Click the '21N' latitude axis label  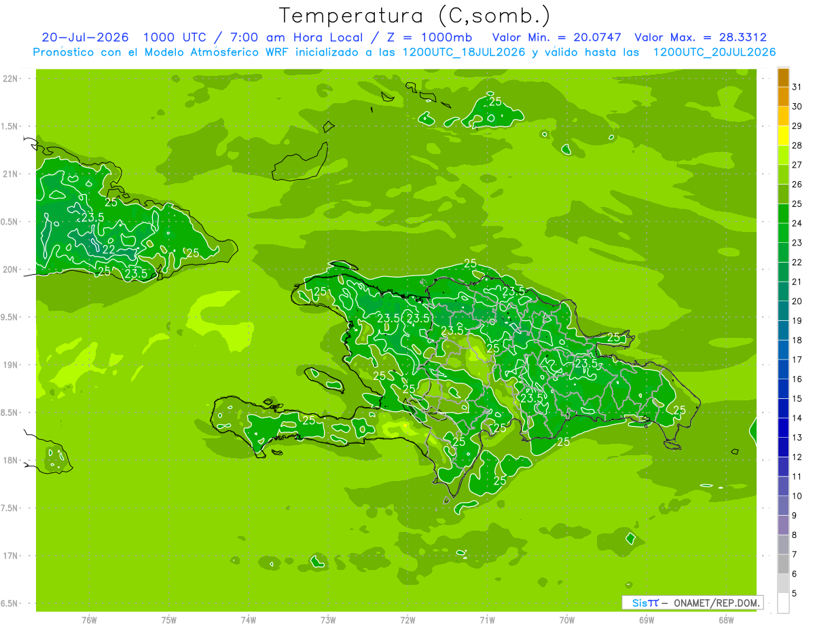tap(10, 174)
